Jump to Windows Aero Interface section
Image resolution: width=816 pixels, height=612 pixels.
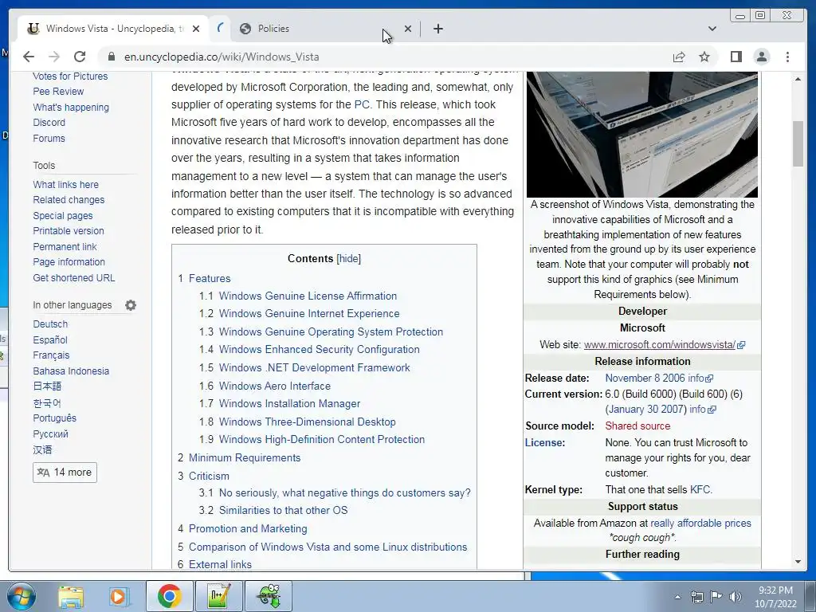point(275,386)
